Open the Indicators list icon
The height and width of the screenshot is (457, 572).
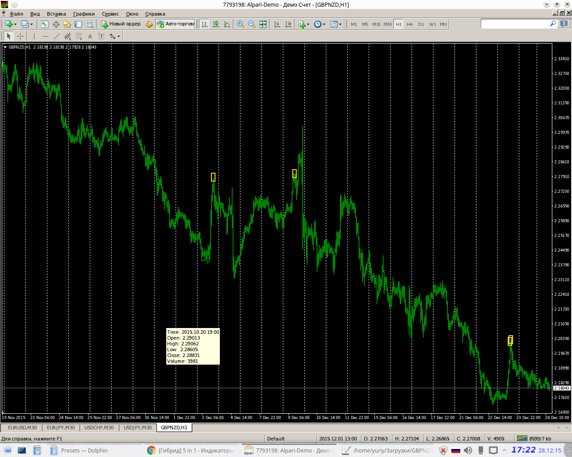tap(302, 24)
